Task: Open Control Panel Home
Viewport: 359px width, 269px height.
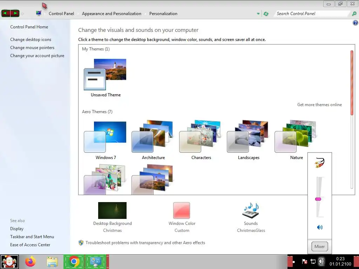Action: 29,27
